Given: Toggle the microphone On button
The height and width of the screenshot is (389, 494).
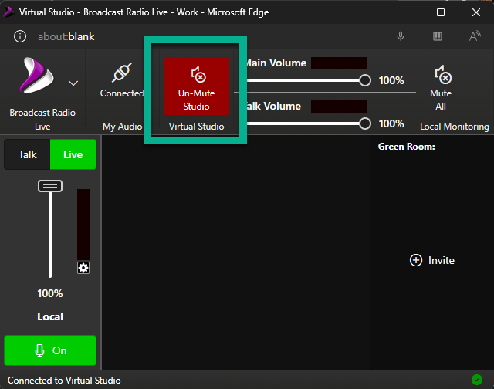Looking at the screenshot, I should point(50,350).
